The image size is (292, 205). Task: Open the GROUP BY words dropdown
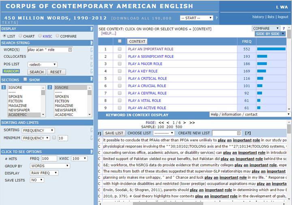pos(50,166)
